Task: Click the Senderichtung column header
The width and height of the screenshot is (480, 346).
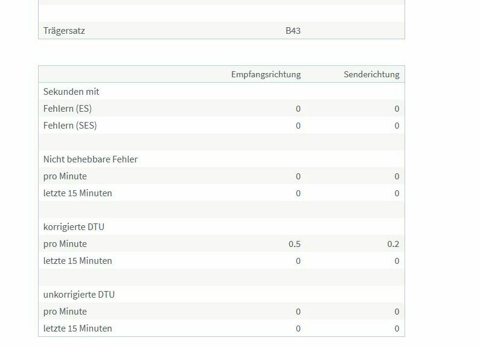Action: tap(371, 74)
